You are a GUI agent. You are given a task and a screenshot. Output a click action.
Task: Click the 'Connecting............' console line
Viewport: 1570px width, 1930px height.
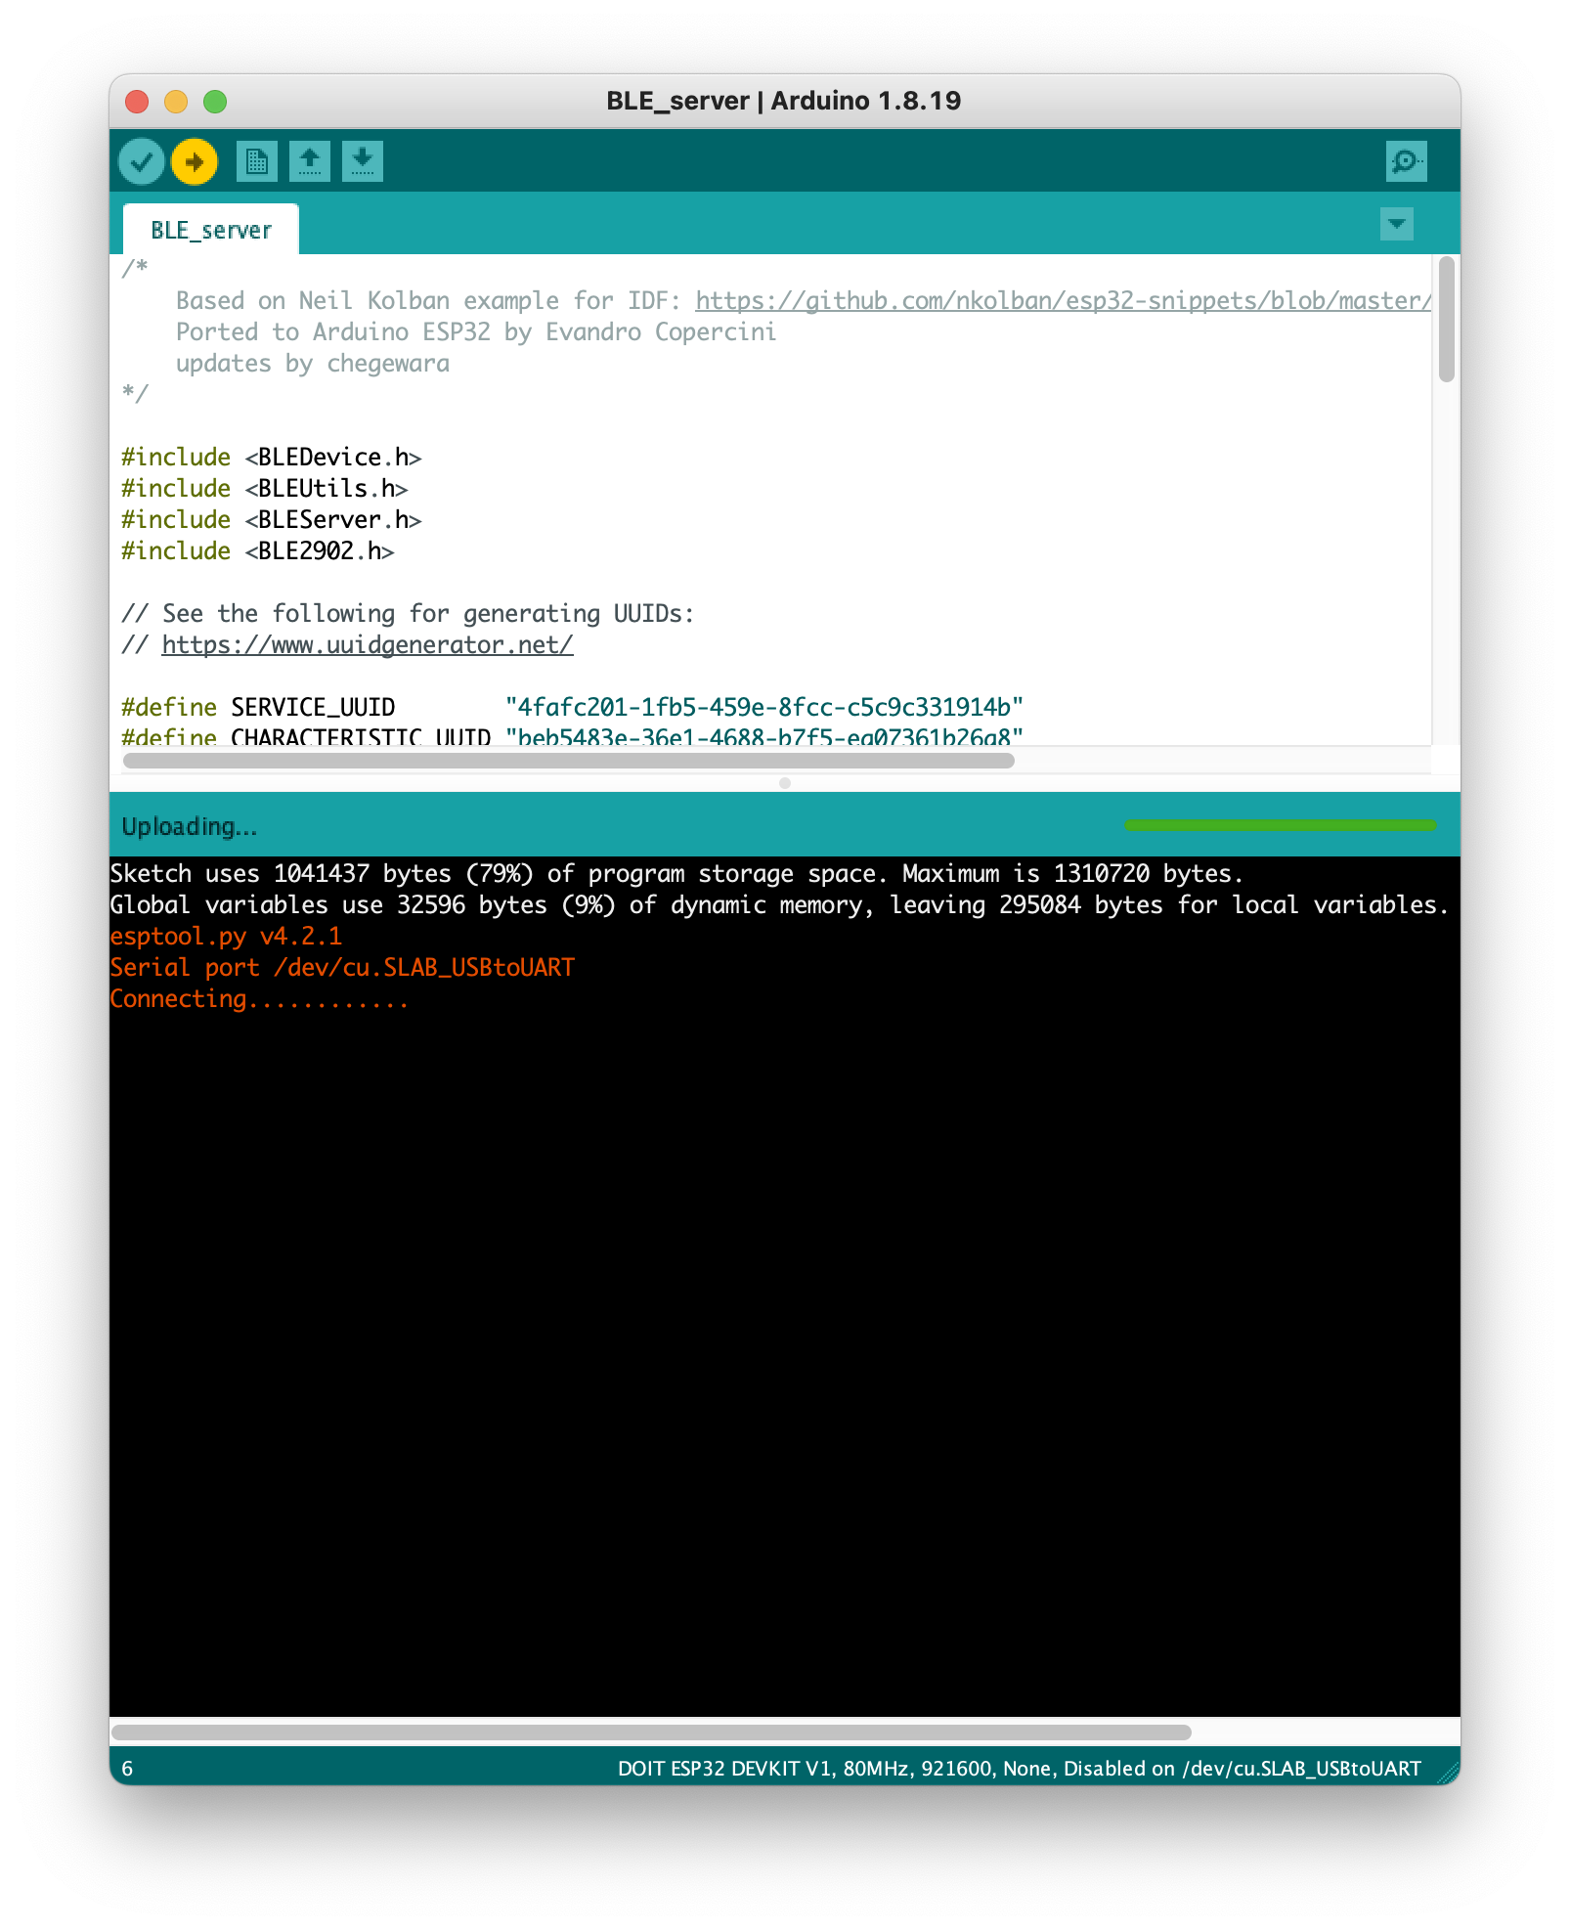click(259, 998)
